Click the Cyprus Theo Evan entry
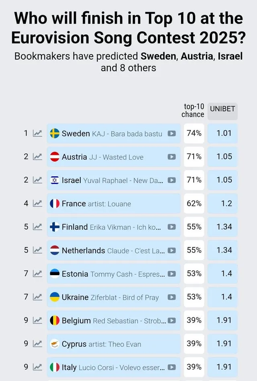The height and width of the screenshot is (381, 257). (x=114, y=344)
